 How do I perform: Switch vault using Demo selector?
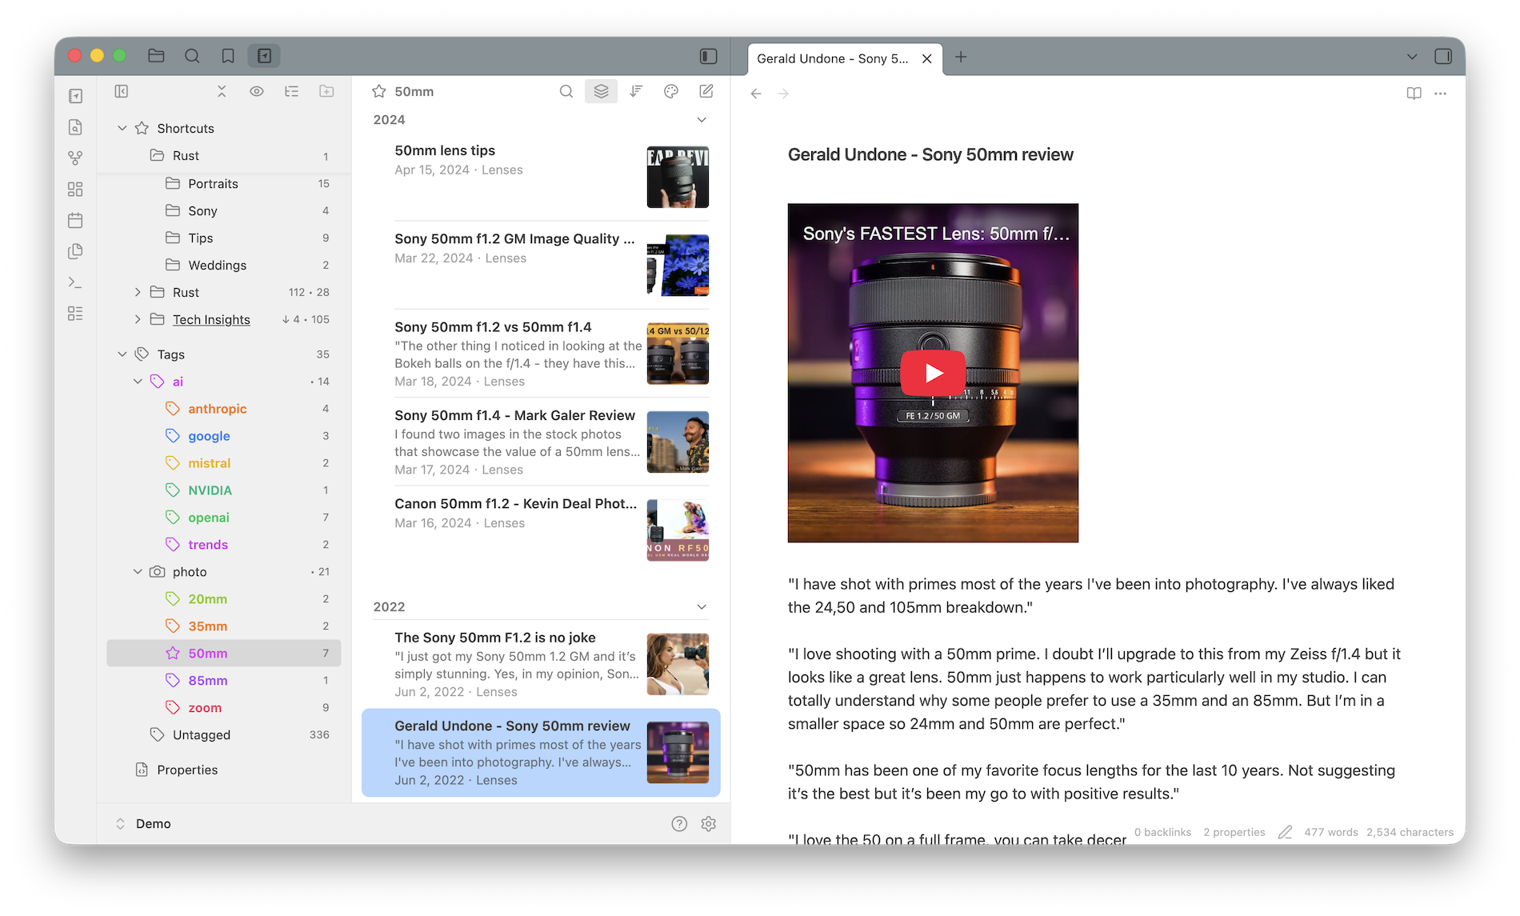coord(144,824)
